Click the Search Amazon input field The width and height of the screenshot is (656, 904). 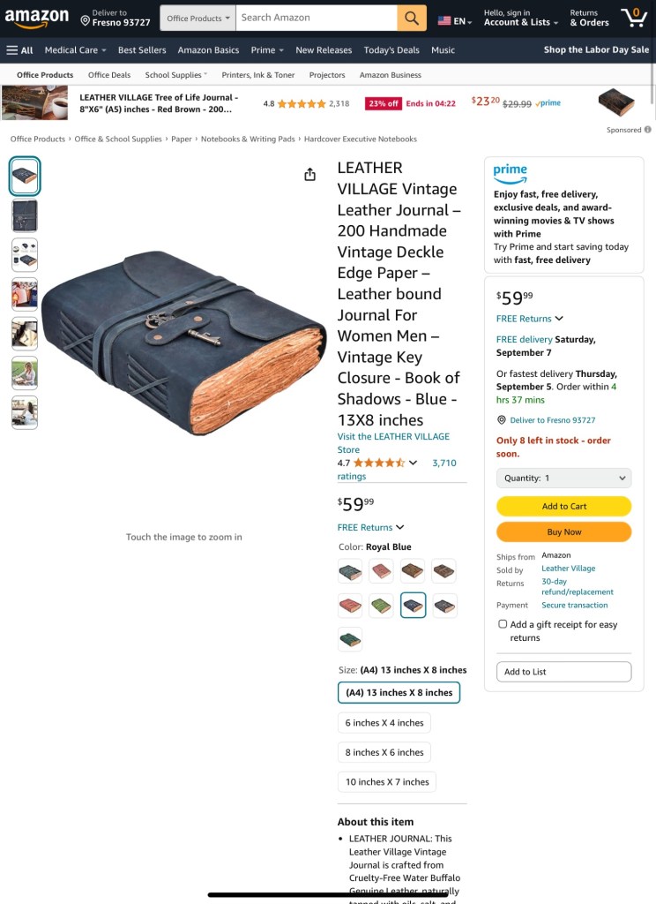click(317, 18)
